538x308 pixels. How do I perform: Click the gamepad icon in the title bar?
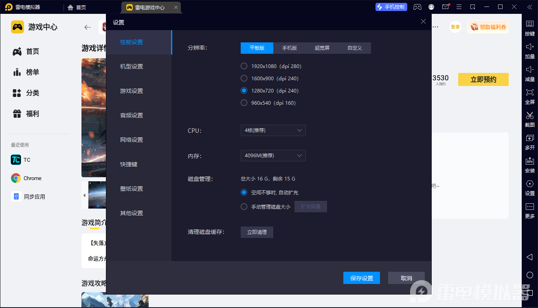coord(417,7)
